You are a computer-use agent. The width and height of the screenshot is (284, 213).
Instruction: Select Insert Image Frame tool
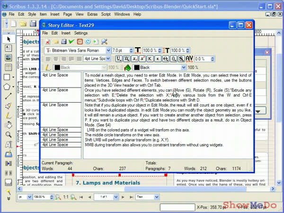coord(9,58)
